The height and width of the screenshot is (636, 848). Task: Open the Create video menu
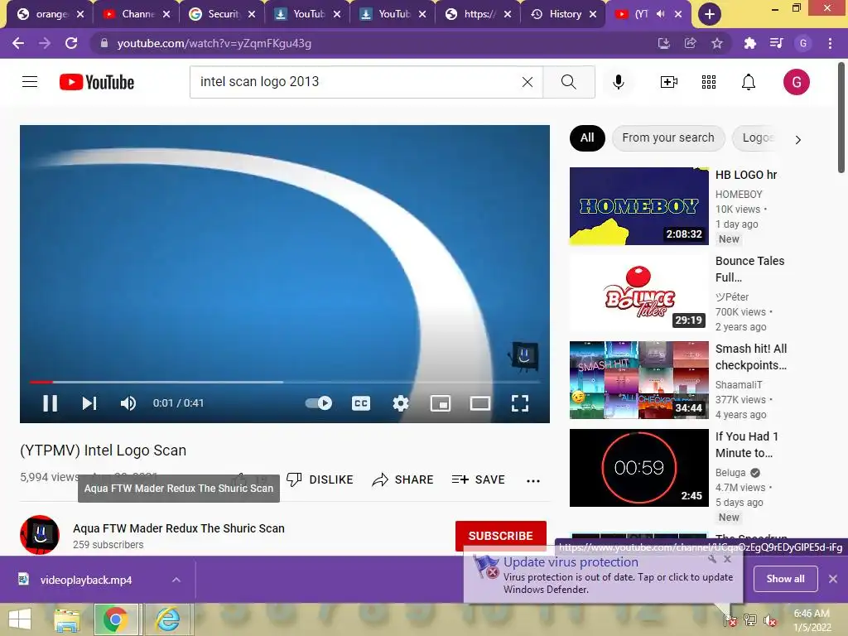tap(668, 82)
